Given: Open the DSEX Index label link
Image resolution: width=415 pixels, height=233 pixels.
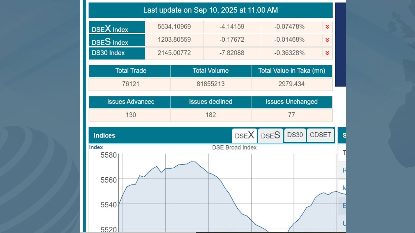Looking at the screenshot, I should [110, 29].
